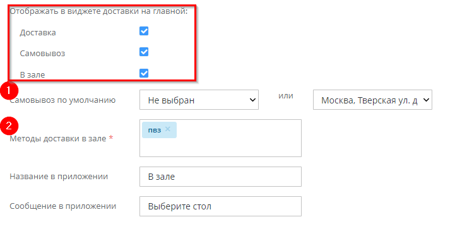Screen dimensions: 467x229
Task: Click the Доставка label text
Action: pyautogui.click(x=38, y=32)
